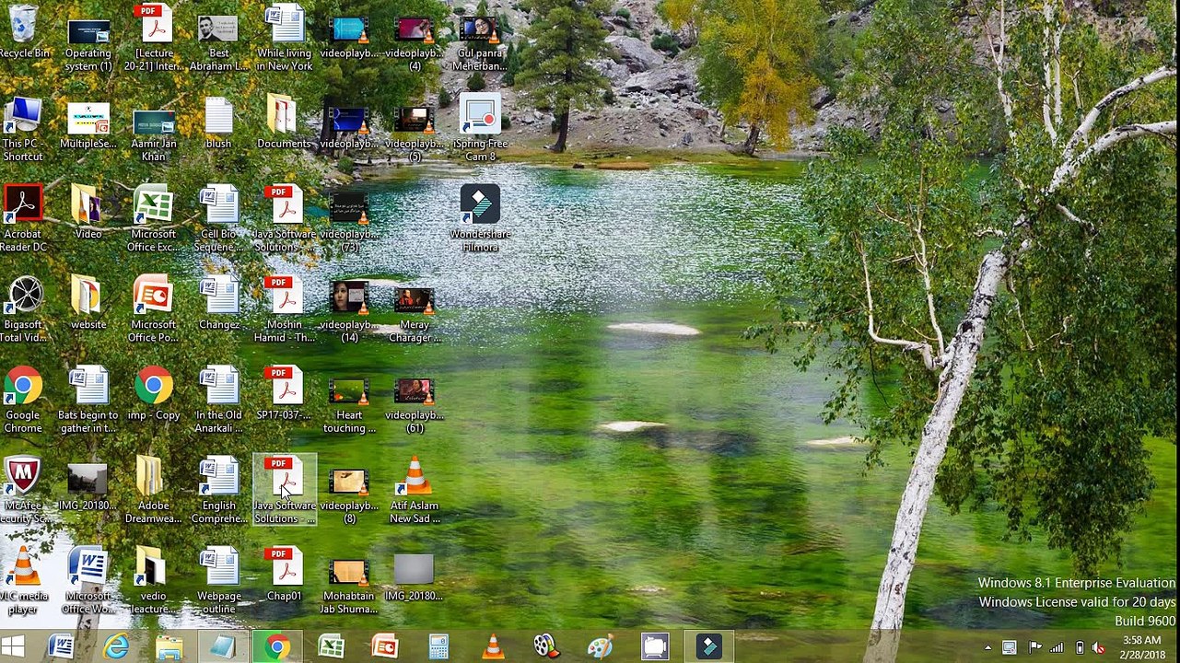This screenshot has height=663, width=1180.
Task: Launch the Acrobat Reader DC shortcut
Action: click(23, 219)
